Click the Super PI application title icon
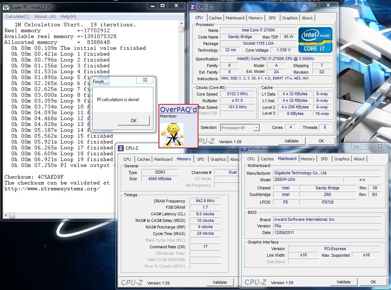The image size is (391, 290). pos(6,7)
